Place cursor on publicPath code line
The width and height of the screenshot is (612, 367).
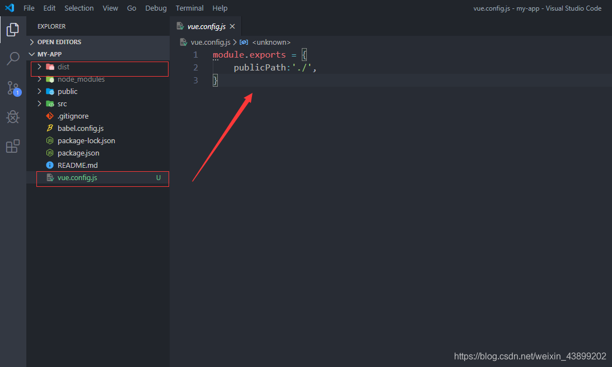(275, 68)
